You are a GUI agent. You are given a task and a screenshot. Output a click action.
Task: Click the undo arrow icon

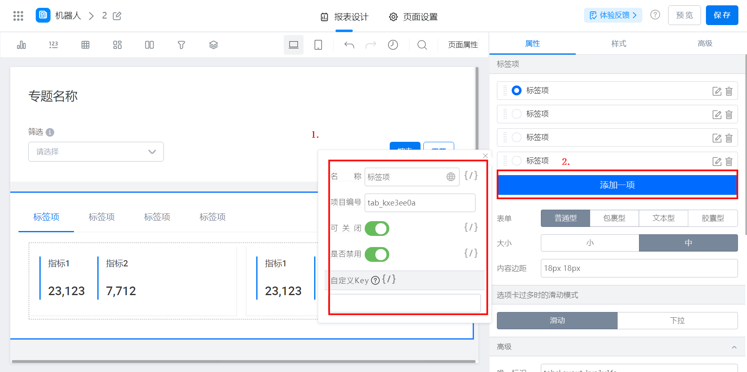coord(349,45)
